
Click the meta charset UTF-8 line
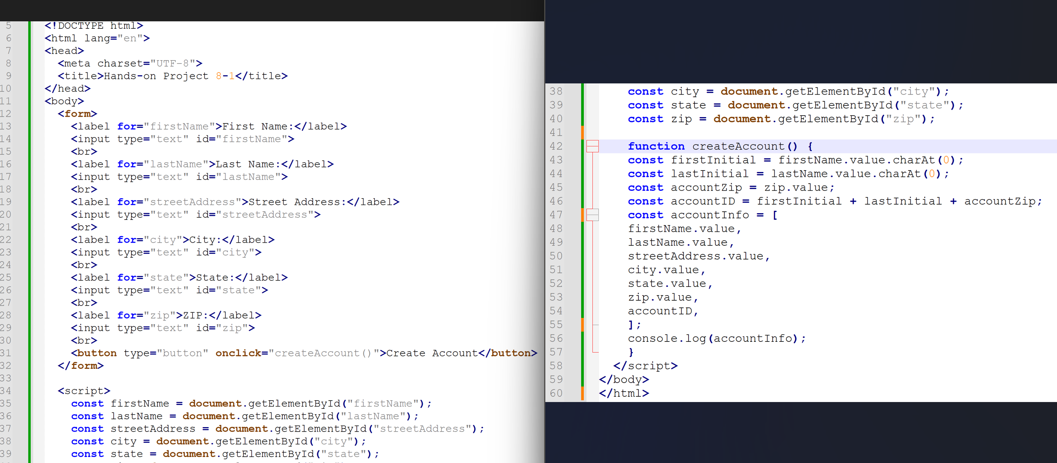(x=130, y=63)
